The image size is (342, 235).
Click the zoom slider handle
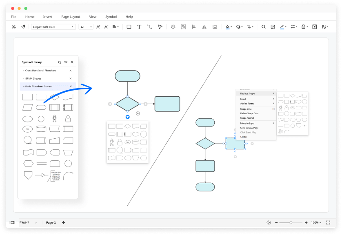(291, 222)
